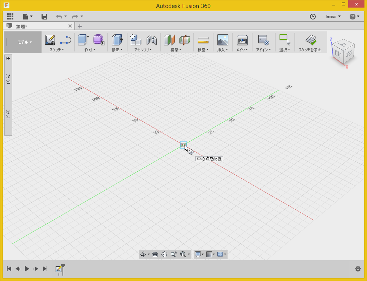Open the File menu document icon
This screenshot has height=281, width=367.
pyautogui.click(x=26, y=16)
